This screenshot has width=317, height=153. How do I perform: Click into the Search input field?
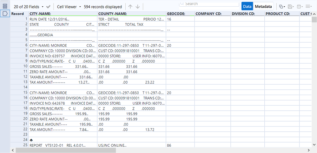tap(209, 4)
